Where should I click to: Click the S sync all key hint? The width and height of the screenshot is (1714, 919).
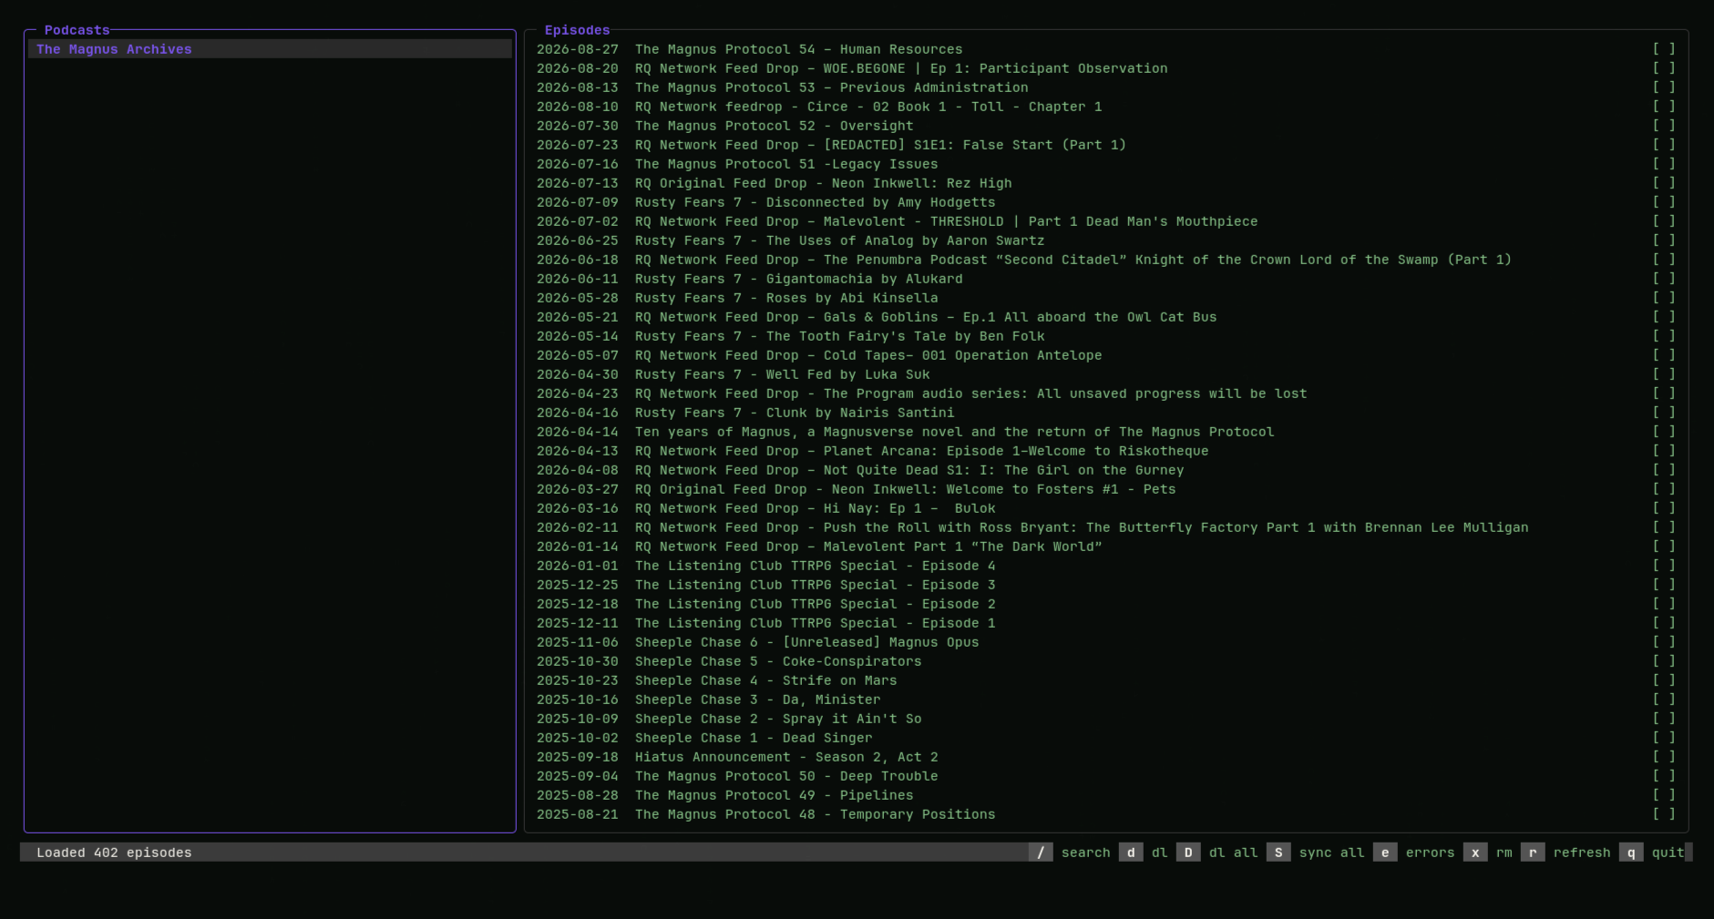click(1278, 853)
